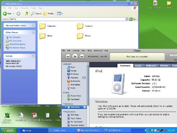Open the iTunes Store in sidebar
177x133 pixels.
[76, 96]
